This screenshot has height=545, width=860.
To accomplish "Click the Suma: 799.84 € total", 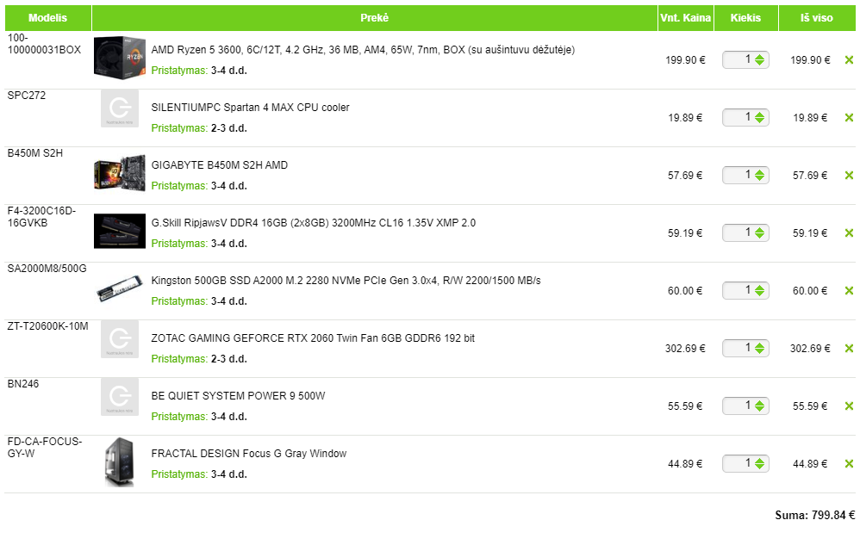I will tap(814, 516).
